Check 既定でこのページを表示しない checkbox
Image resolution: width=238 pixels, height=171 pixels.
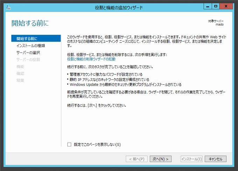[69, 145]
